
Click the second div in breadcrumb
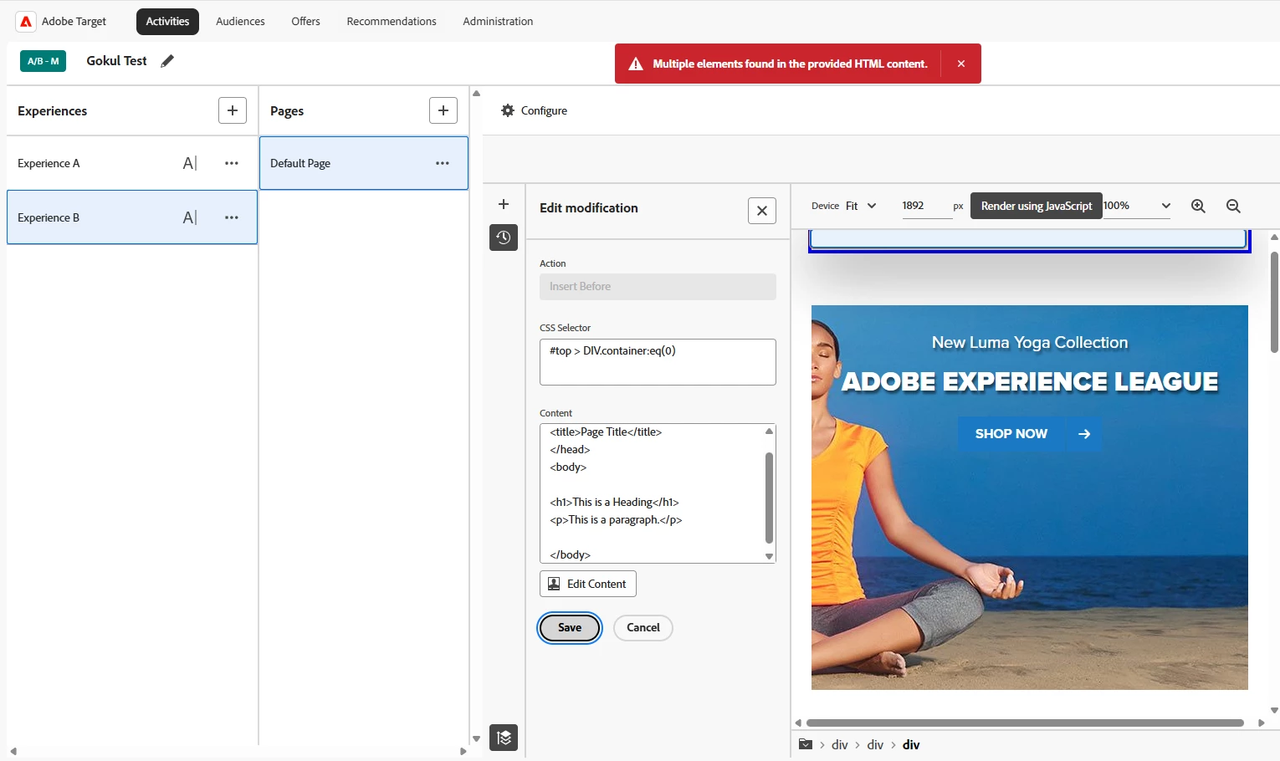(875, 745)
